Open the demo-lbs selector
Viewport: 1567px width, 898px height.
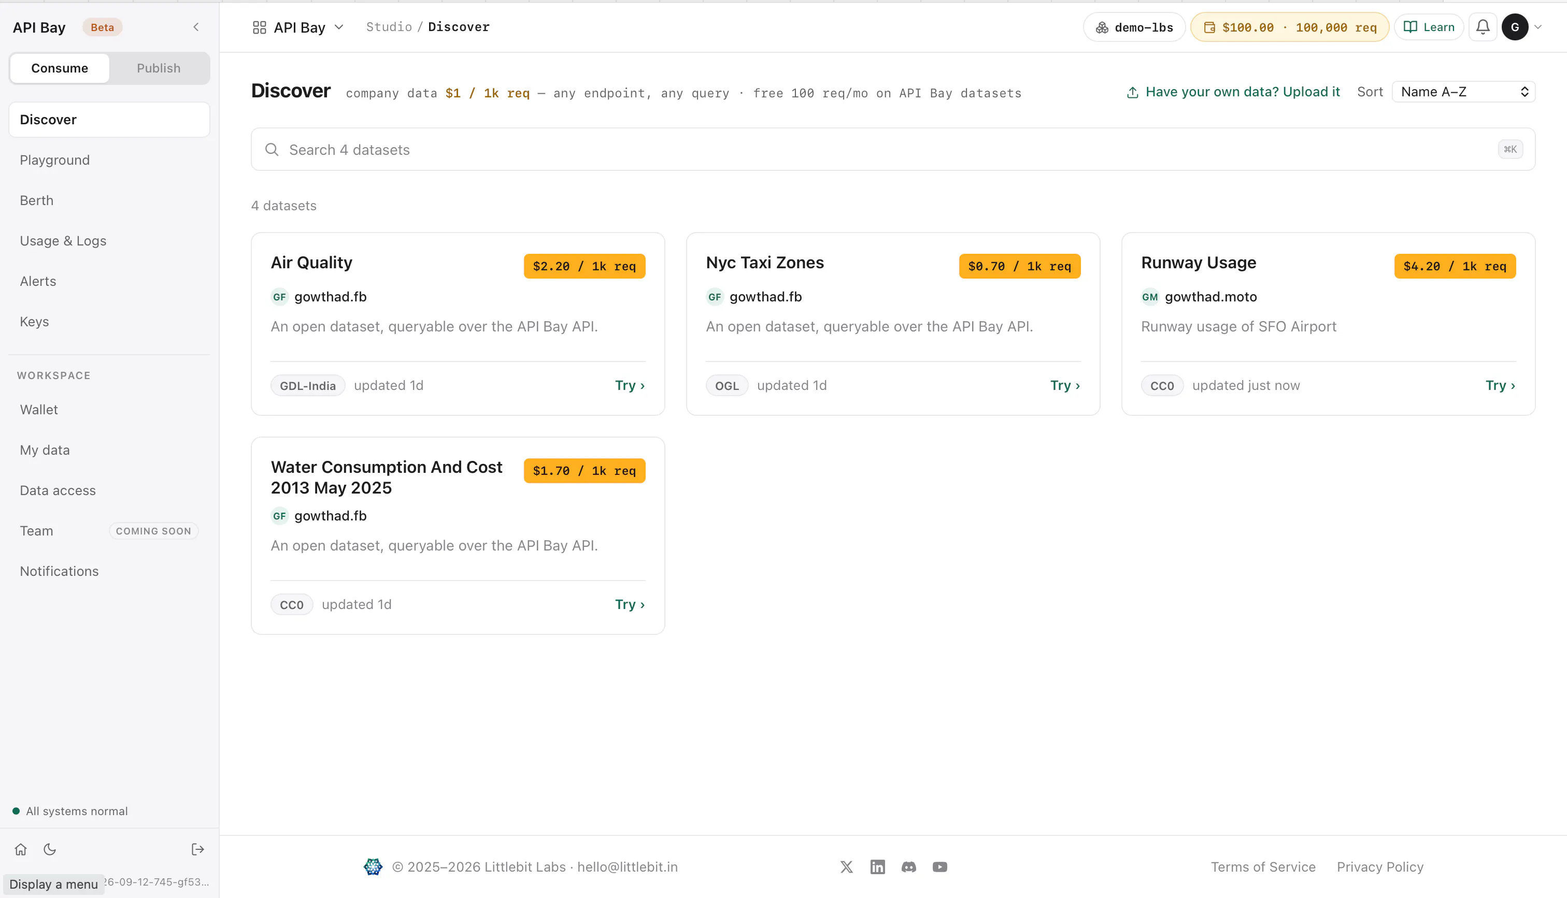point(1134,27)
